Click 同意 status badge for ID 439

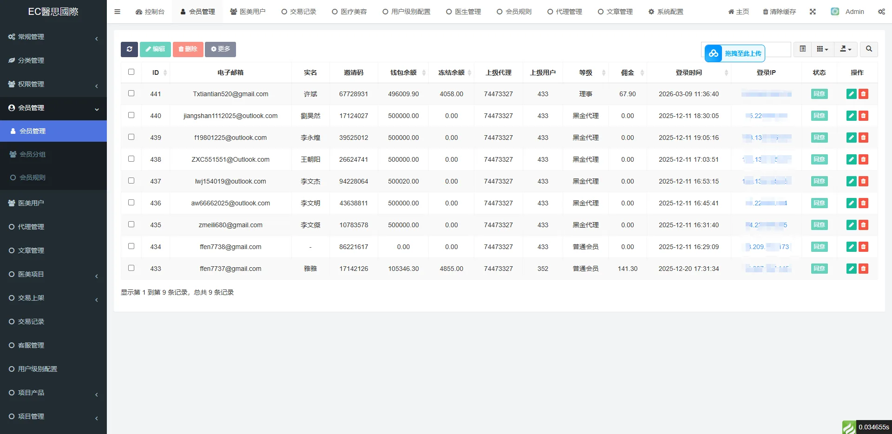[x=819, y=138]
